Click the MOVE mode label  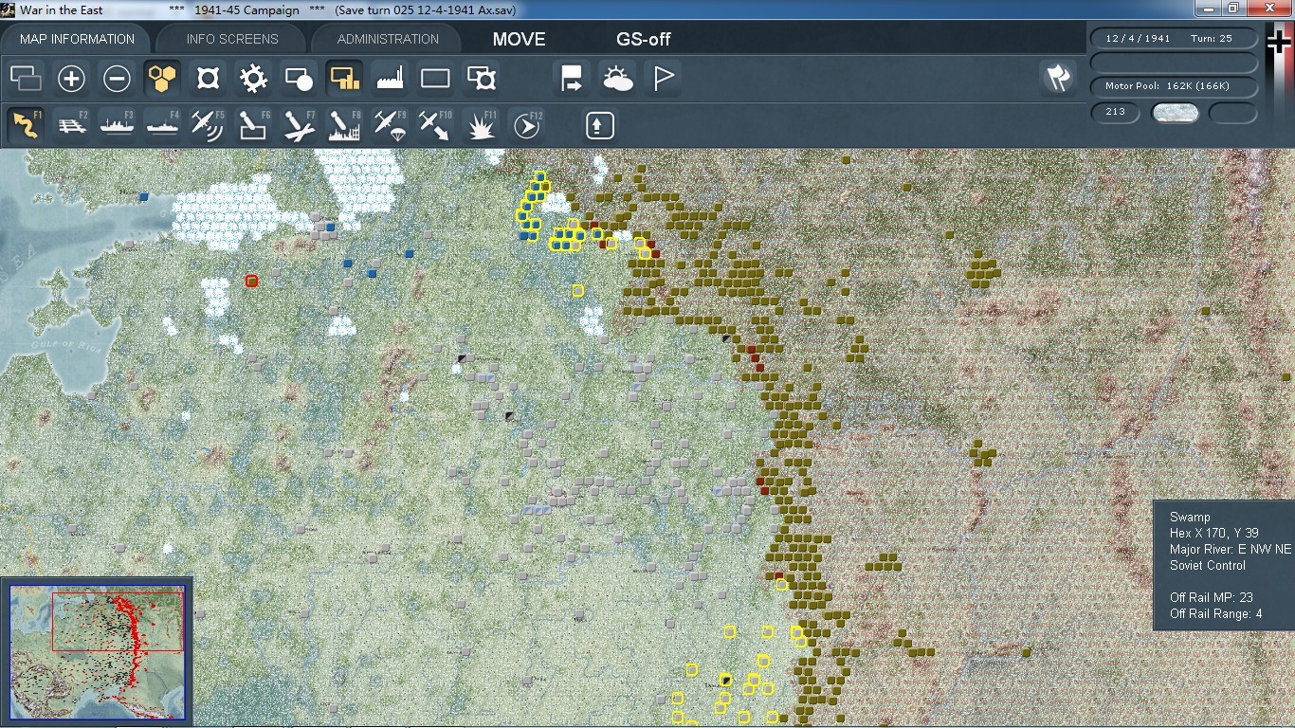click(x=520, y=39)
